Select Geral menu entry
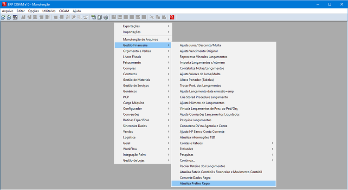The width and height of the screenshot is (348, 190). pos(143,144)
